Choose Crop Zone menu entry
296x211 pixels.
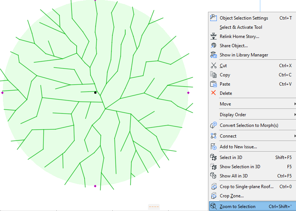[x=252, y=196]
